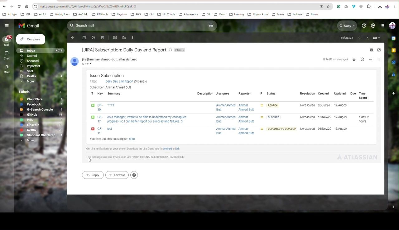Reload the browser page
Image resolution: width=399 pixels, height=230 pixels.
tap(19, 6)
